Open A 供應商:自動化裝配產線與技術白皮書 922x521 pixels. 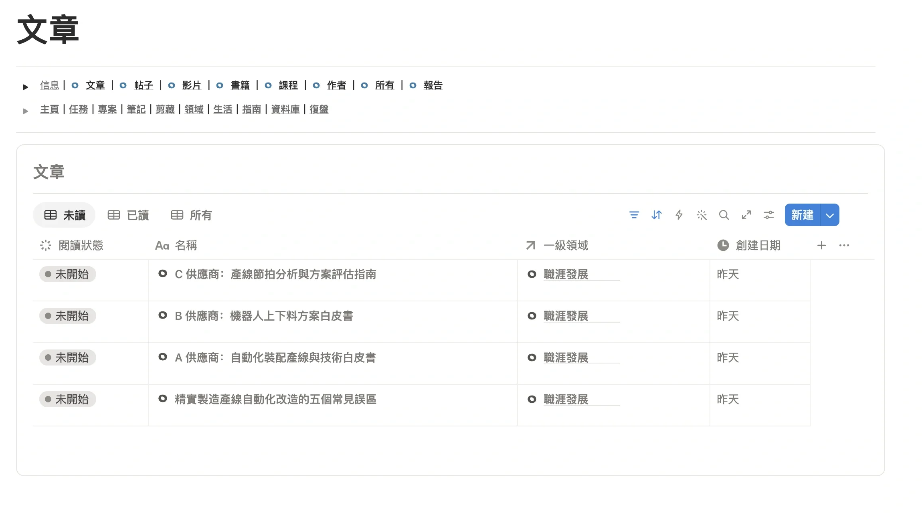275,357
